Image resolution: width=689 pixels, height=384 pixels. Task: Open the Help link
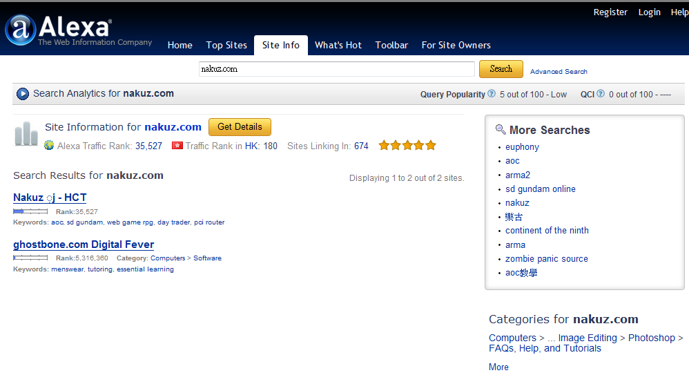click(679, 12)
